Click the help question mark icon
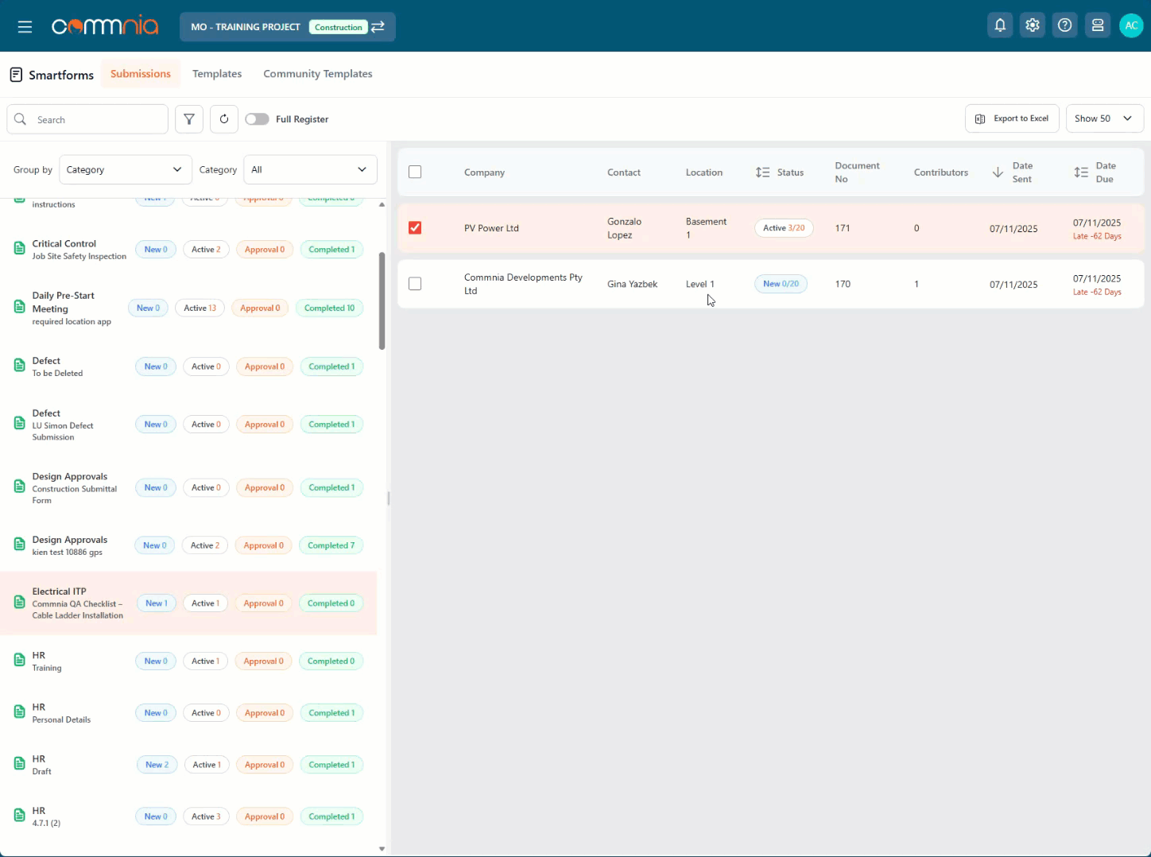 tap(1064, 25)
